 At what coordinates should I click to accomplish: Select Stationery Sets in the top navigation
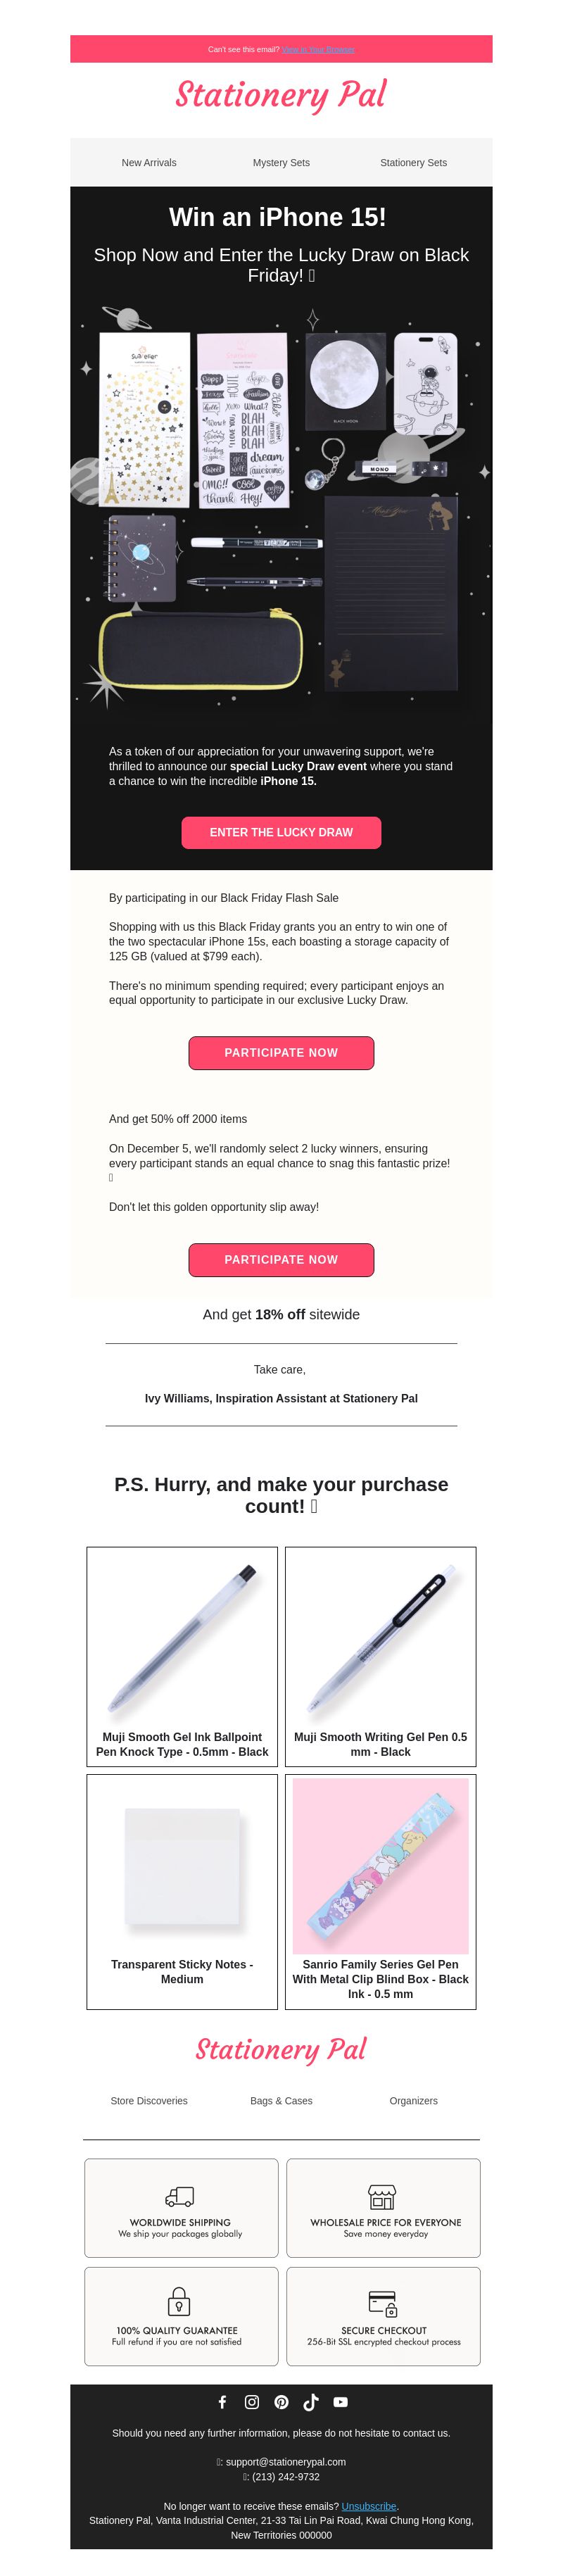click(x=413, y=162)
